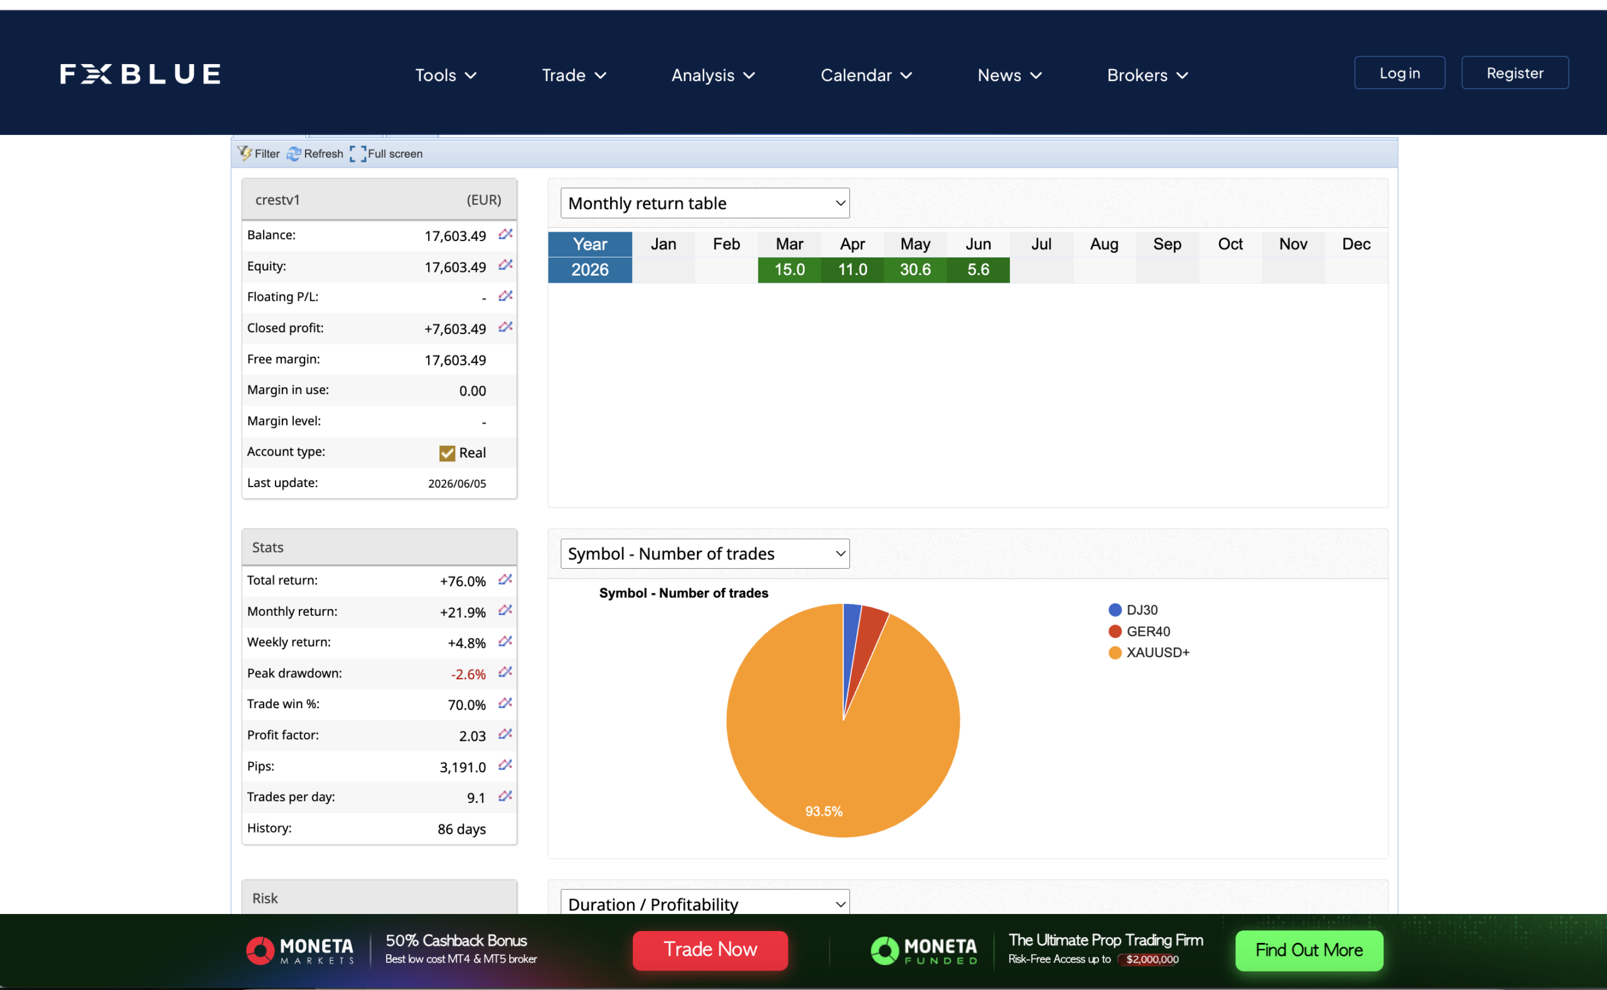Open the Monthly return table dropdown

(x=705, y=203)
